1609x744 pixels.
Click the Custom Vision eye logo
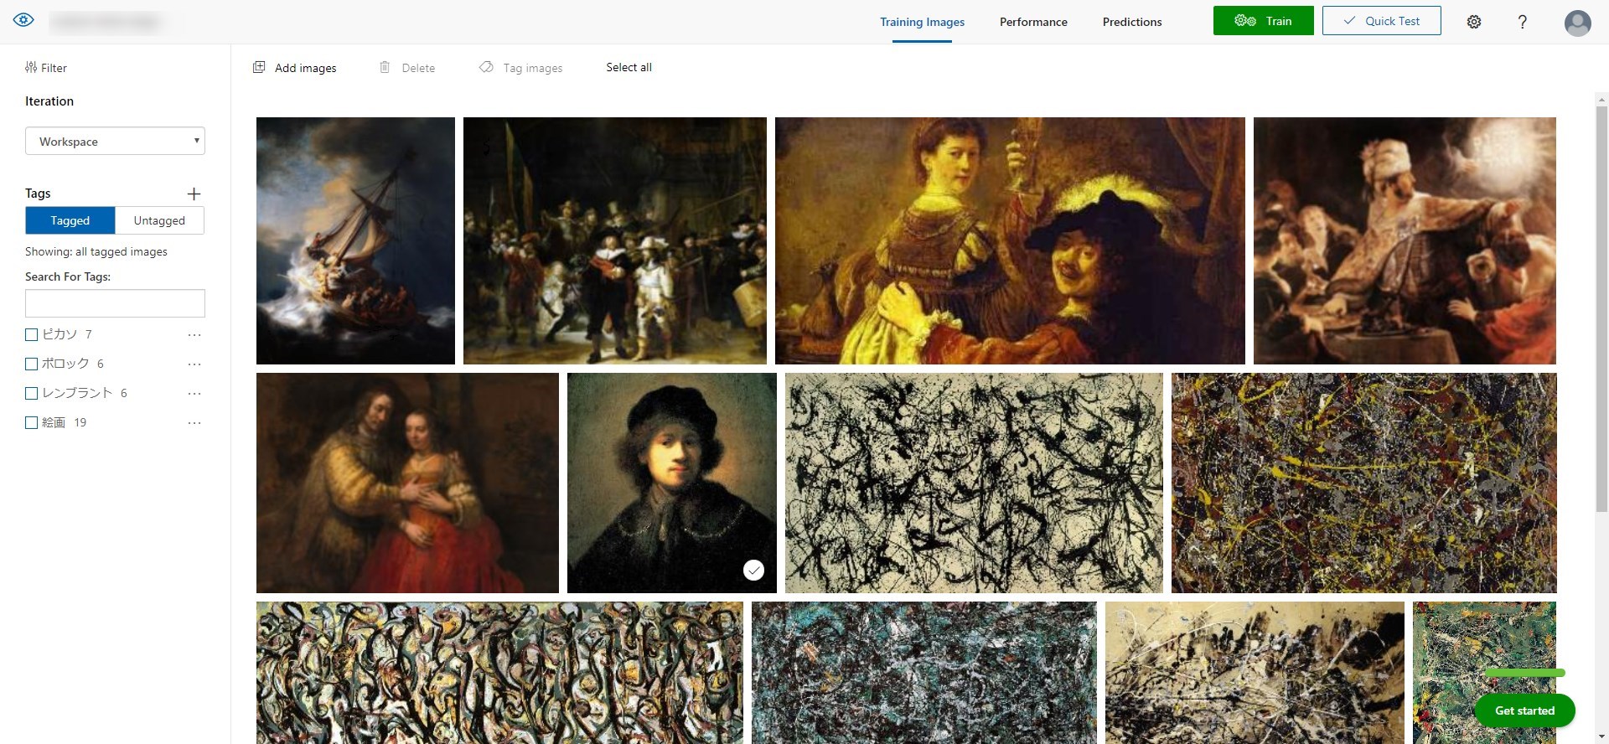23,20
